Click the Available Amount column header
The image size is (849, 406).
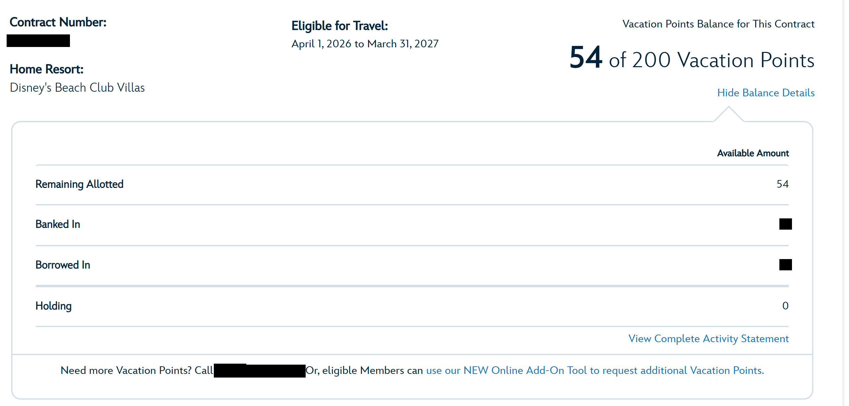pyautogui.click(x=753, y=153)
